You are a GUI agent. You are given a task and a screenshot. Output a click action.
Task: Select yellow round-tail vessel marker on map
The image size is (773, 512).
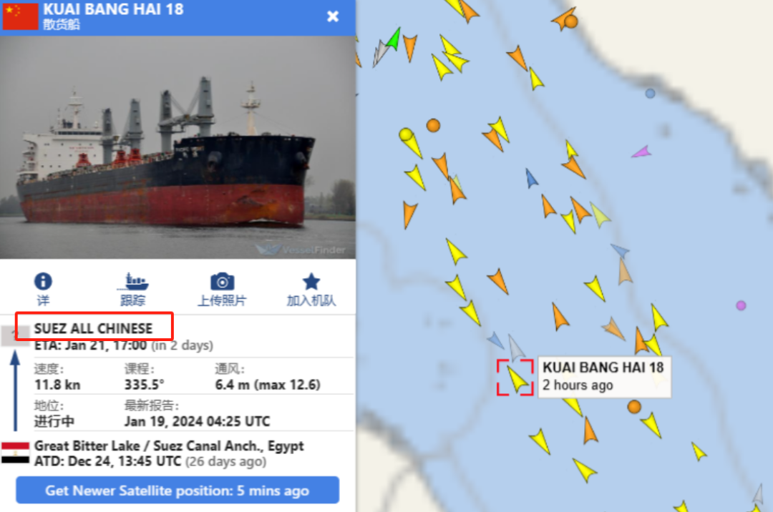(x=411, y=142)
